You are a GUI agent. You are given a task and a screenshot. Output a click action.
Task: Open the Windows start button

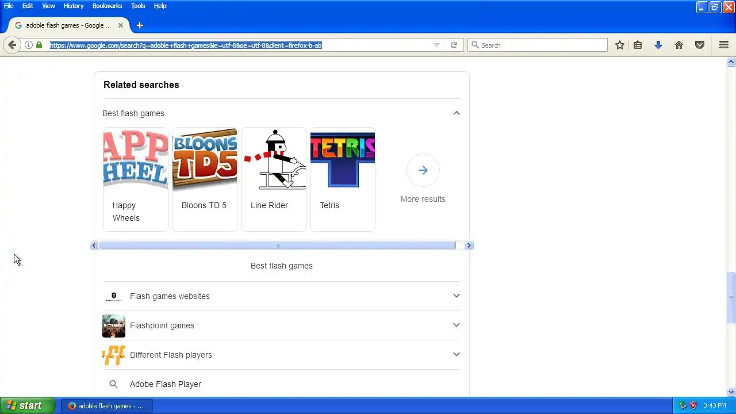click(x=27, y=405)
